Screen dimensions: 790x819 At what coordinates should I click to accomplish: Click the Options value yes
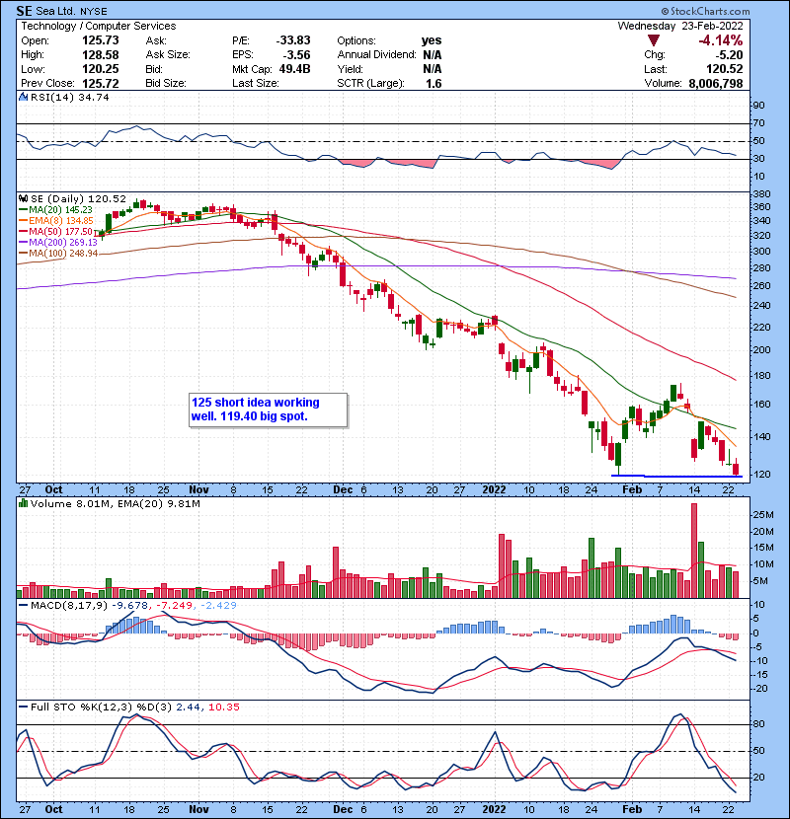point(432,40)
